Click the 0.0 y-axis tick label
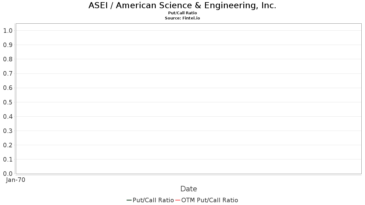 coord(8,174)
